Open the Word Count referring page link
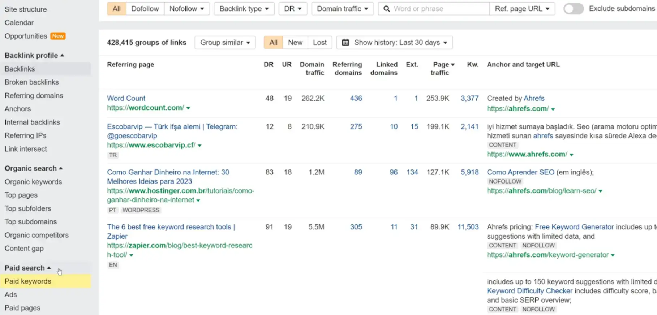657x315 pixels. coord(126,98)
